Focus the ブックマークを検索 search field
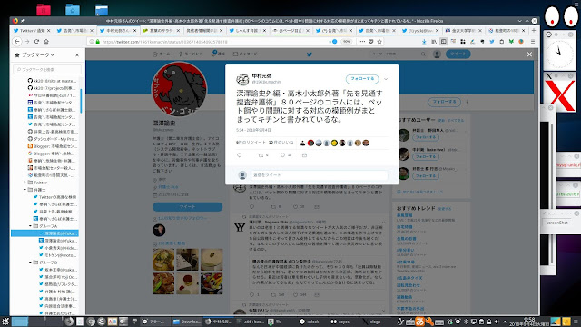The height and width of the screenshot is (327, 581). (x=47, y=69)
